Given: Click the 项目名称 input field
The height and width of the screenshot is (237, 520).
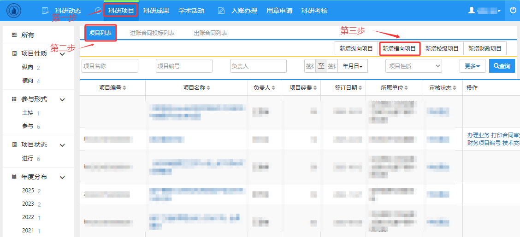Looking at the screenshot, I should [x=110, y=66].
